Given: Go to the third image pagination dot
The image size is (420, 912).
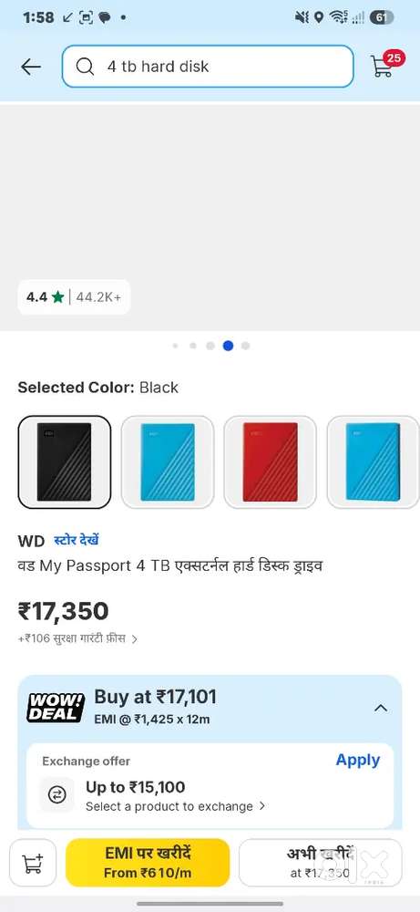Looking at the screenshot, I should (x=210, y=346).
